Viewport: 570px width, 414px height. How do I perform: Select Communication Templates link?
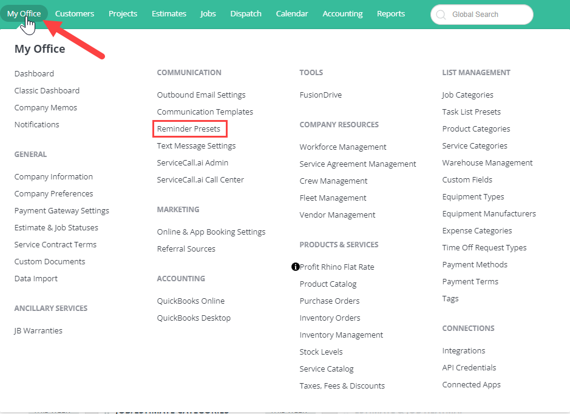coord(205,112)
